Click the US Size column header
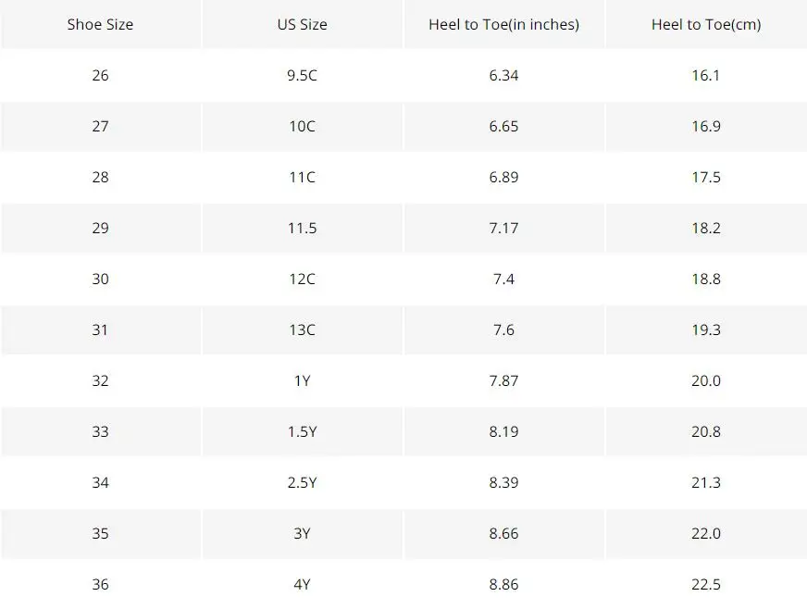This screenshot has width=807, height=609. [x=302, y=24]
